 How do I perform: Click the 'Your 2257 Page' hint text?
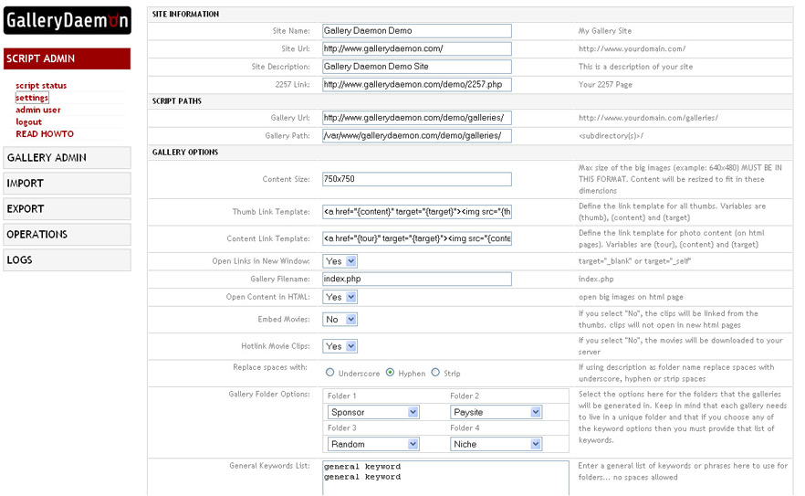[x=605, y=85]
